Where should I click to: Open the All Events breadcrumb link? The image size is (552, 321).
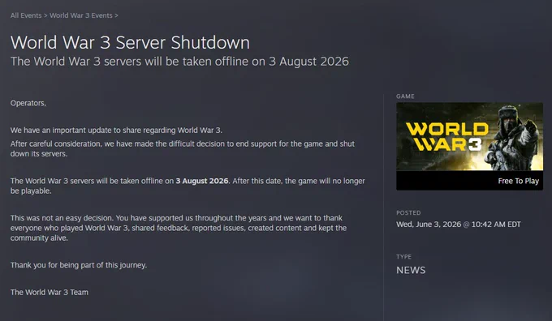click(26, 15)
